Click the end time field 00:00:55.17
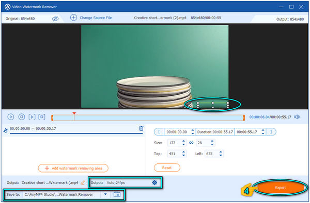The width and height of the screenshot is (310, 203). (x=247, y=132)
